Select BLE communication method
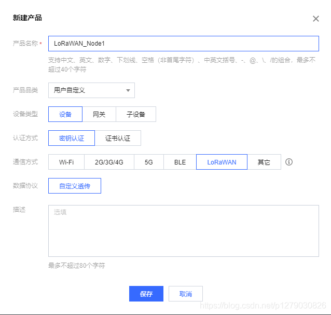The width and height of the screenshot is (331, 315). pos(180,162)
